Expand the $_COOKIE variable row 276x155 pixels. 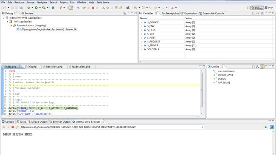141,23
